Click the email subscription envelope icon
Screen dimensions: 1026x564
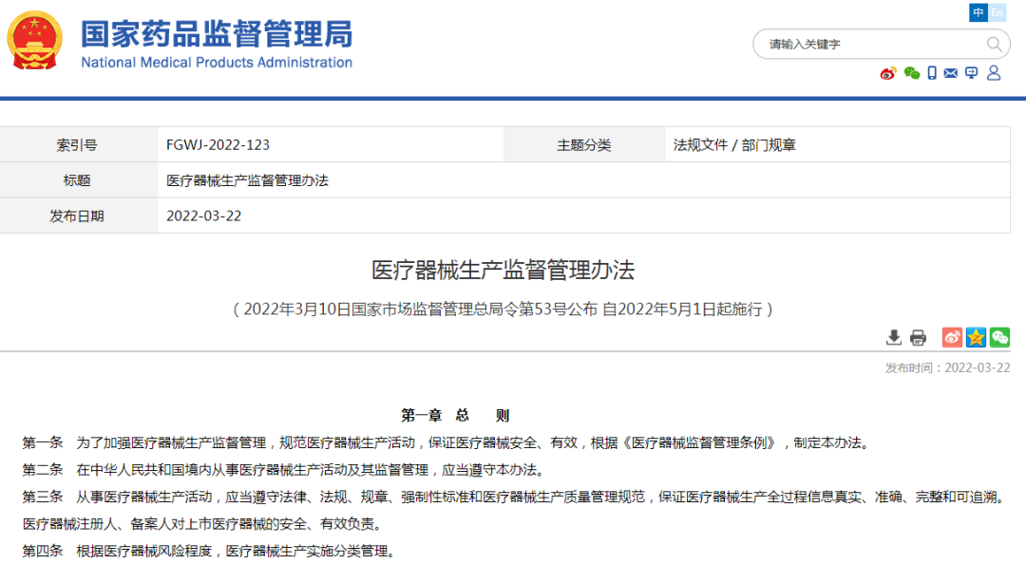click(950, 72)
